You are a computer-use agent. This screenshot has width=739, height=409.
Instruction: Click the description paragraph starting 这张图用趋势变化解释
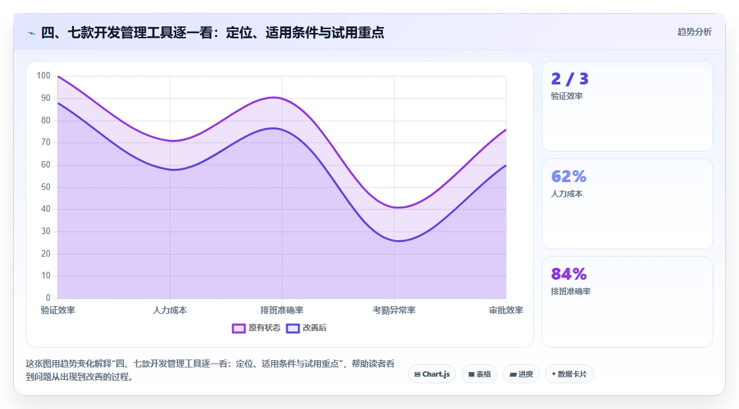[210, 370]
